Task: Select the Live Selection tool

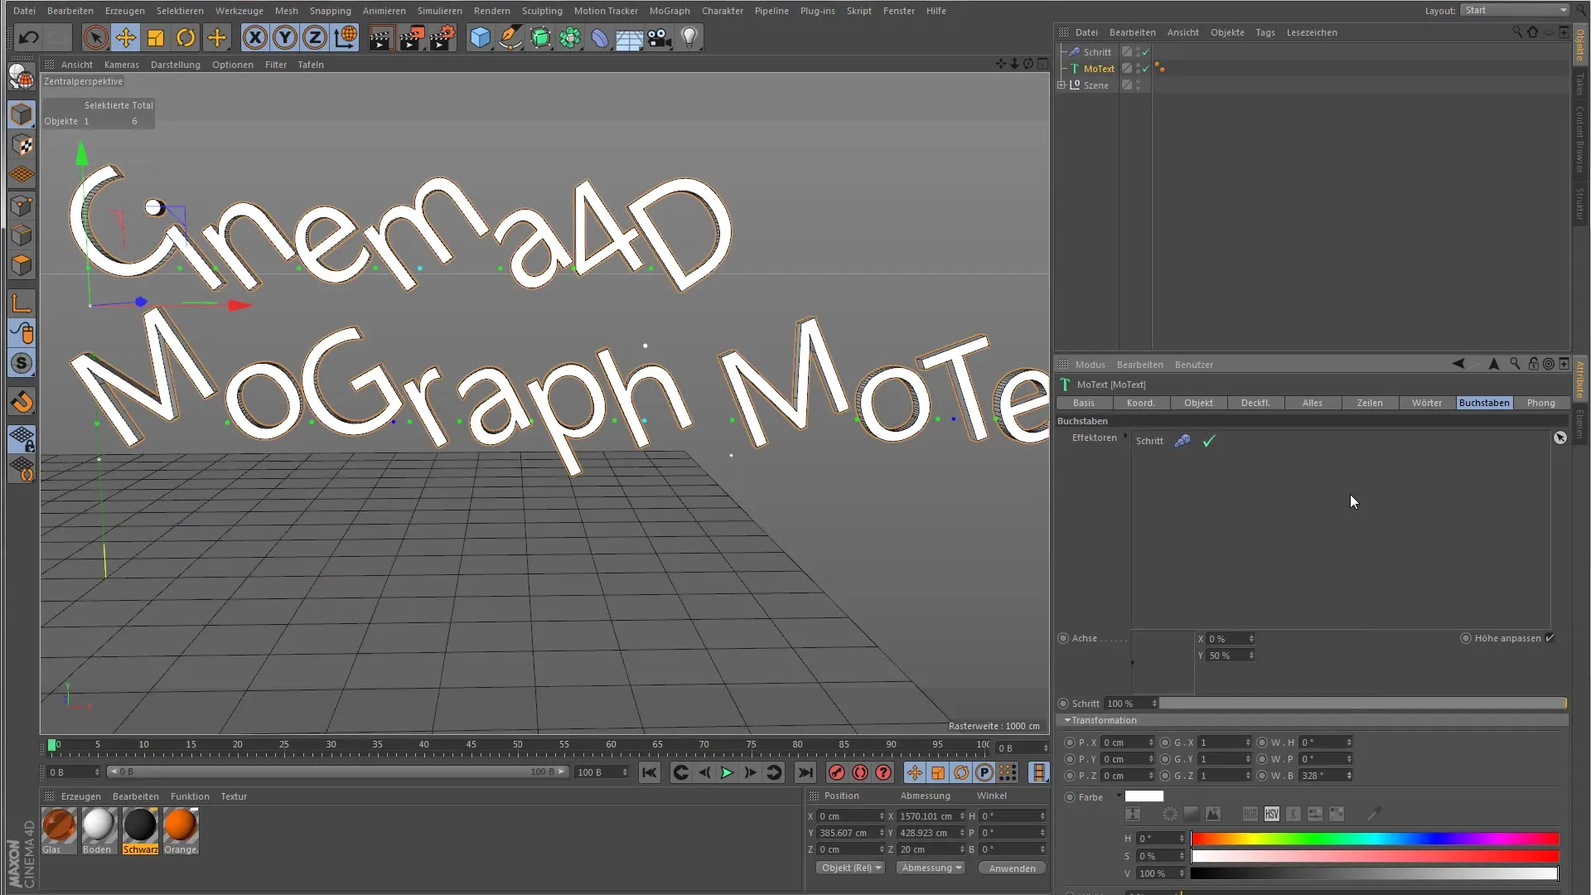Action: tap(95, 37)
